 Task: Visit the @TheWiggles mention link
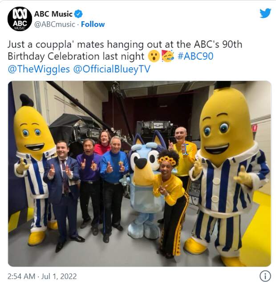pos(39,69)
